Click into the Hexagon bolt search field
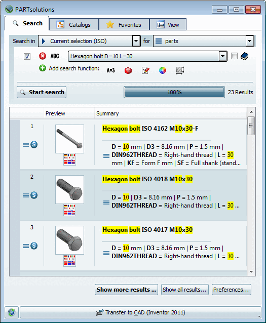Image resolution: width=266 pixels, height=323 pixels. [144, 56]
